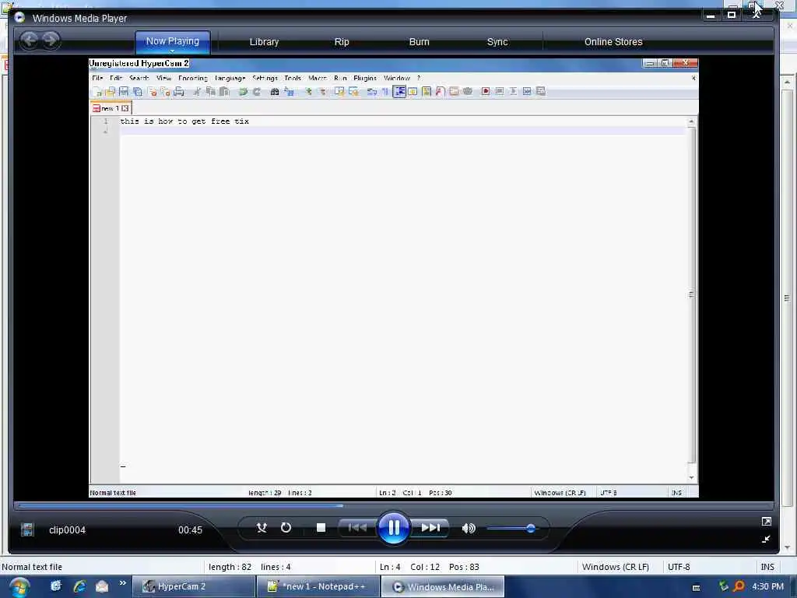Switch Media Player to compact mode
This screenshot has height=598, width=797.
pyautogui.click(x=766, y=539)
